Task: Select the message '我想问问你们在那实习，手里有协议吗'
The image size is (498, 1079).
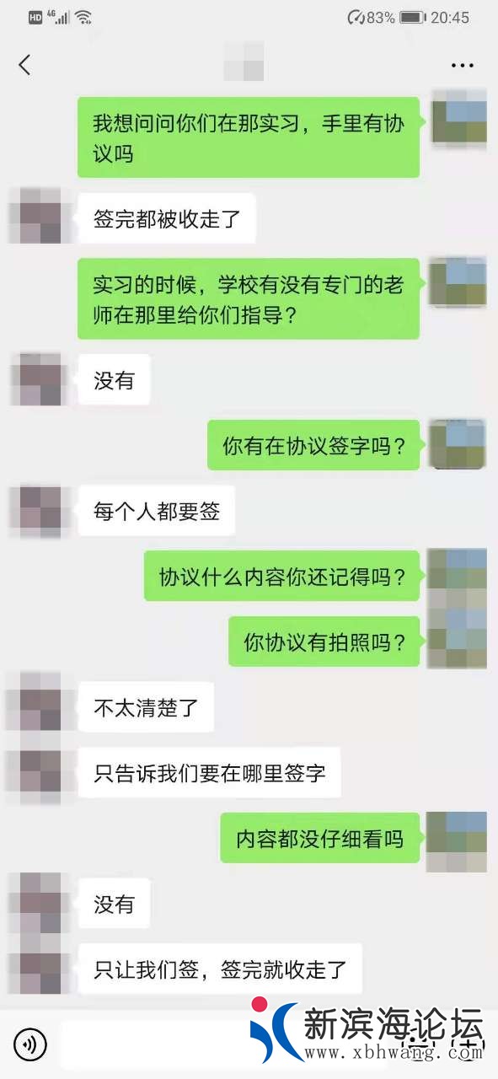Action: (249, 137)
